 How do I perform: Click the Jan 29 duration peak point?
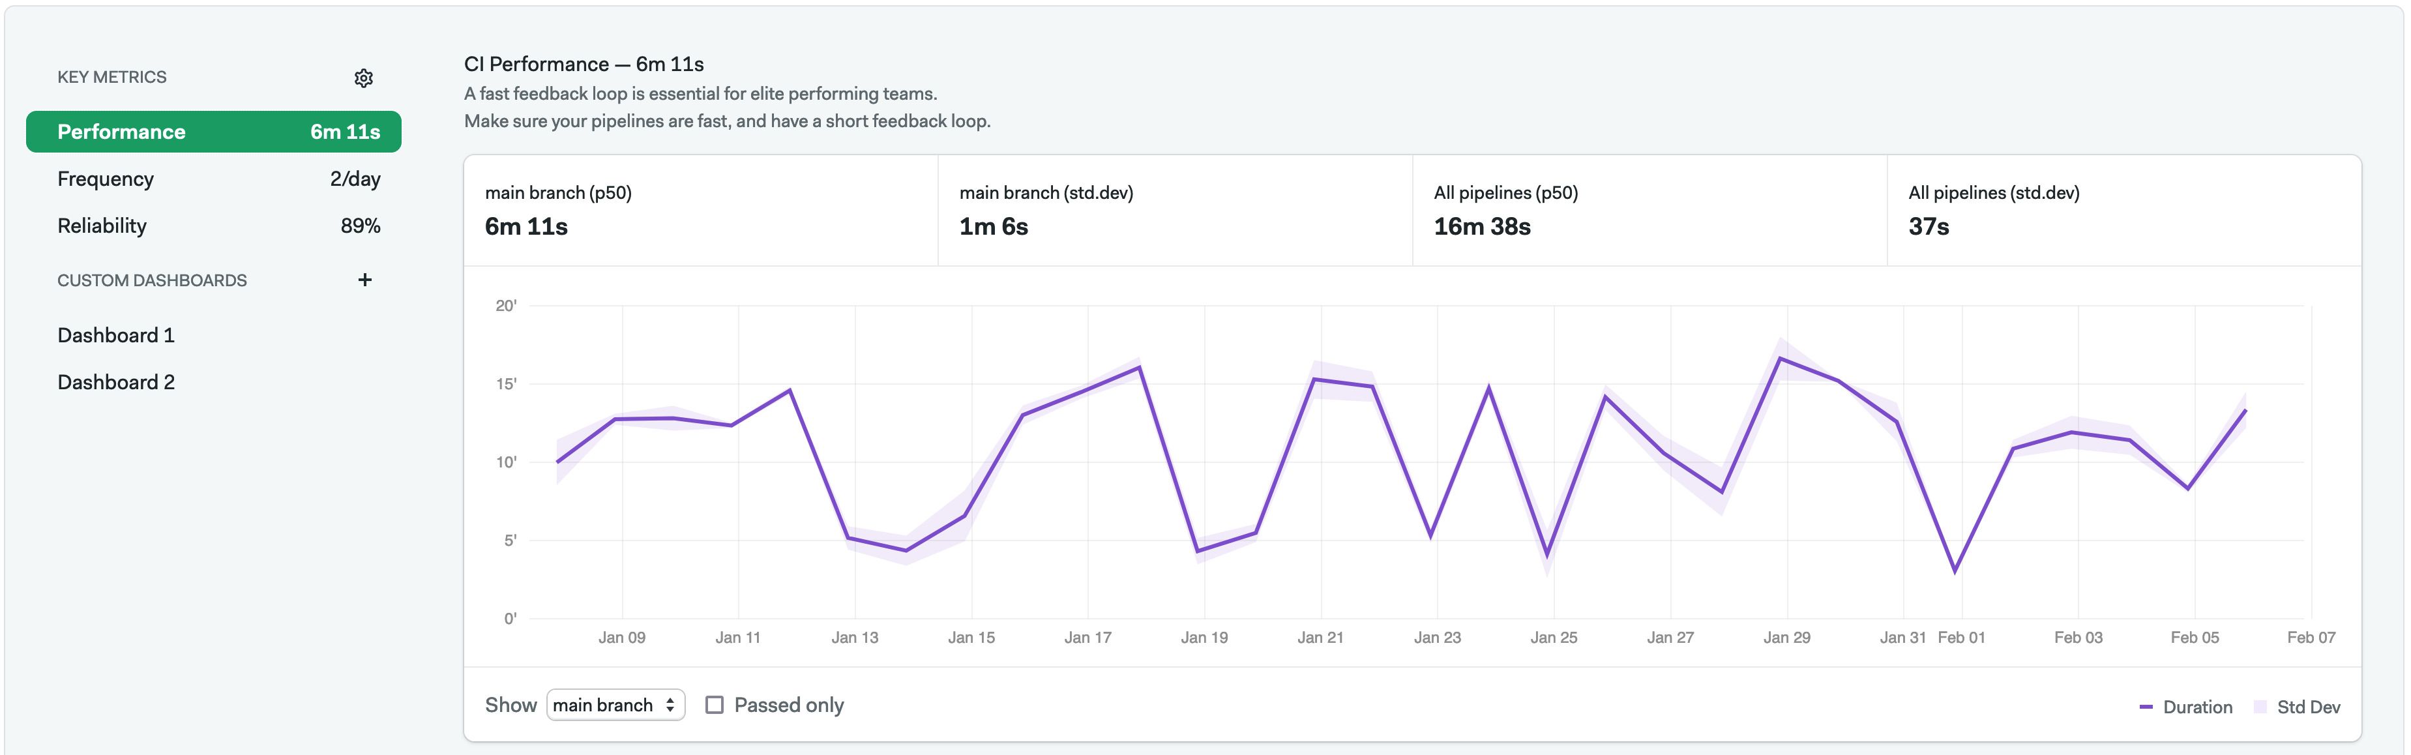tap(1779, 359)
